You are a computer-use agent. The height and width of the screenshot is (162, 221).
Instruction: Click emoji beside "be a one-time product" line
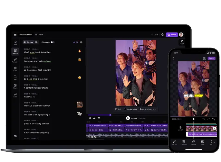coord(80,78)
